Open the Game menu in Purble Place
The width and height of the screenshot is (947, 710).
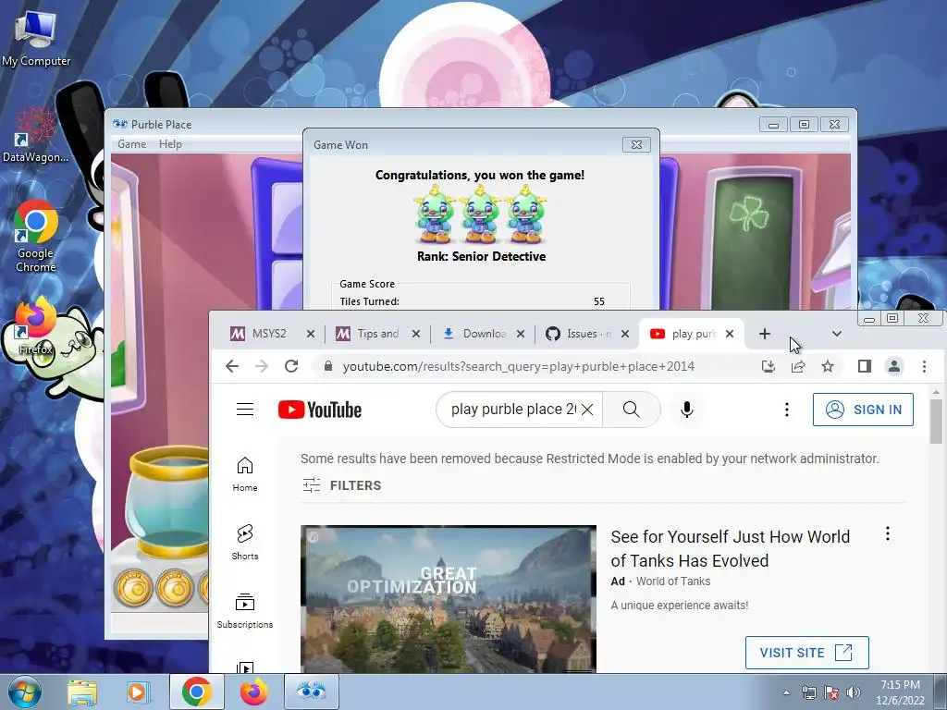[131, 144]
